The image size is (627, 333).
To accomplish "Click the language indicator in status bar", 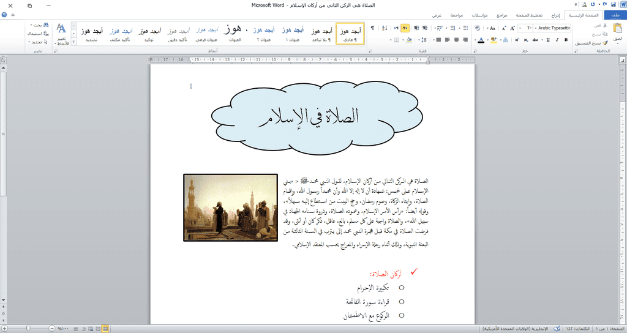I will pyautogui.click(x=516, y=329).
